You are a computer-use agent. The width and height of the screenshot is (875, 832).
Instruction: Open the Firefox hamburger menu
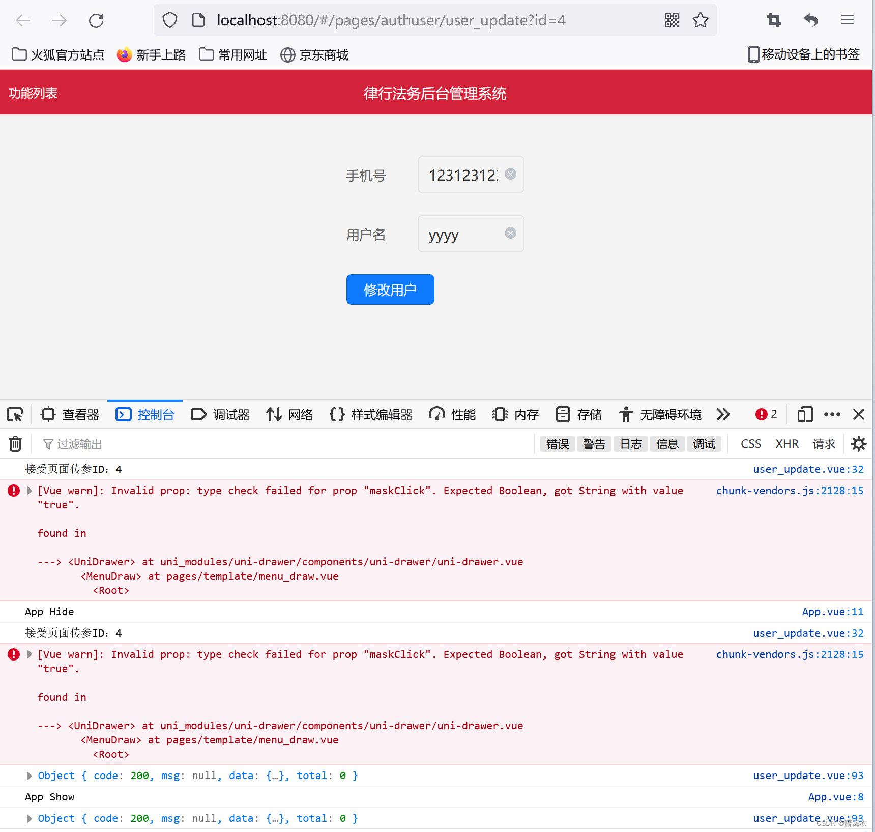click(848, 20)
